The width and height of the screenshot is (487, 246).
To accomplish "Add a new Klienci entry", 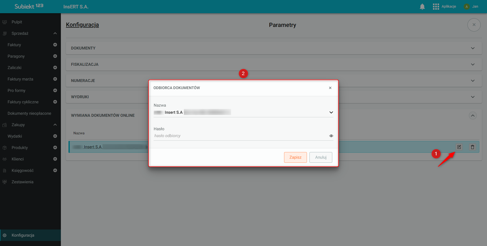I will 55,159.
